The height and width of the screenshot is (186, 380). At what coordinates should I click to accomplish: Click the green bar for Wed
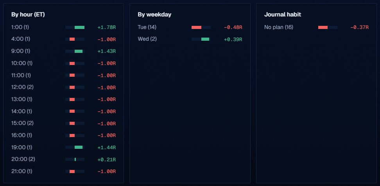(x=205, y=39)
